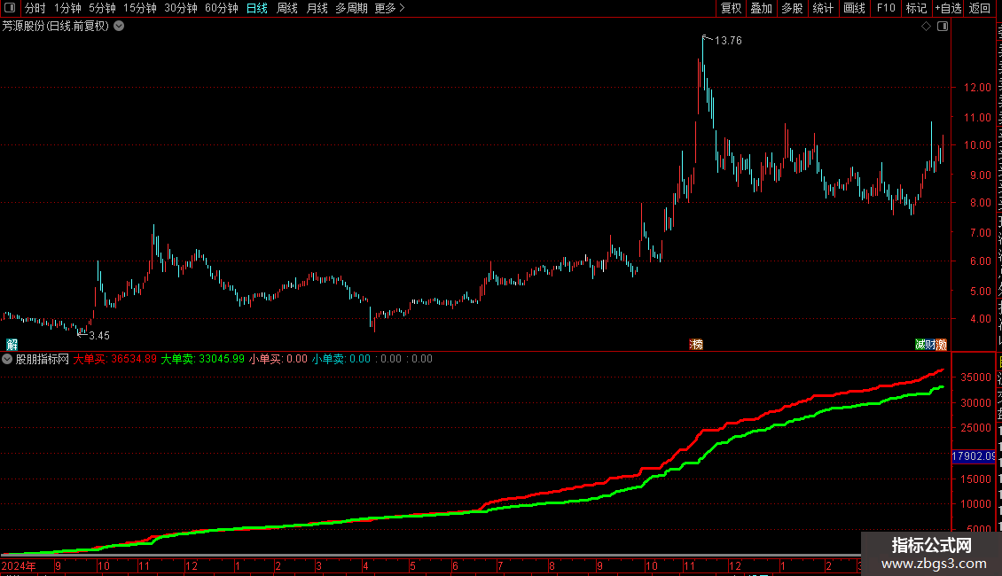Select the 1分钟 period tab

pyautogui.click(x=67, y=8)
